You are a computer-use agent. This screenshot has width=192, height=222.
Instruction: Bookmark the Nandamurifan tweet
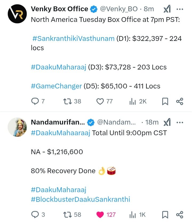pos(165,215)
